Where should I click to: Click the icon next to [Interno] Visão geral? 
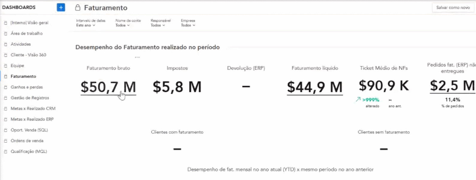point(5,23)
